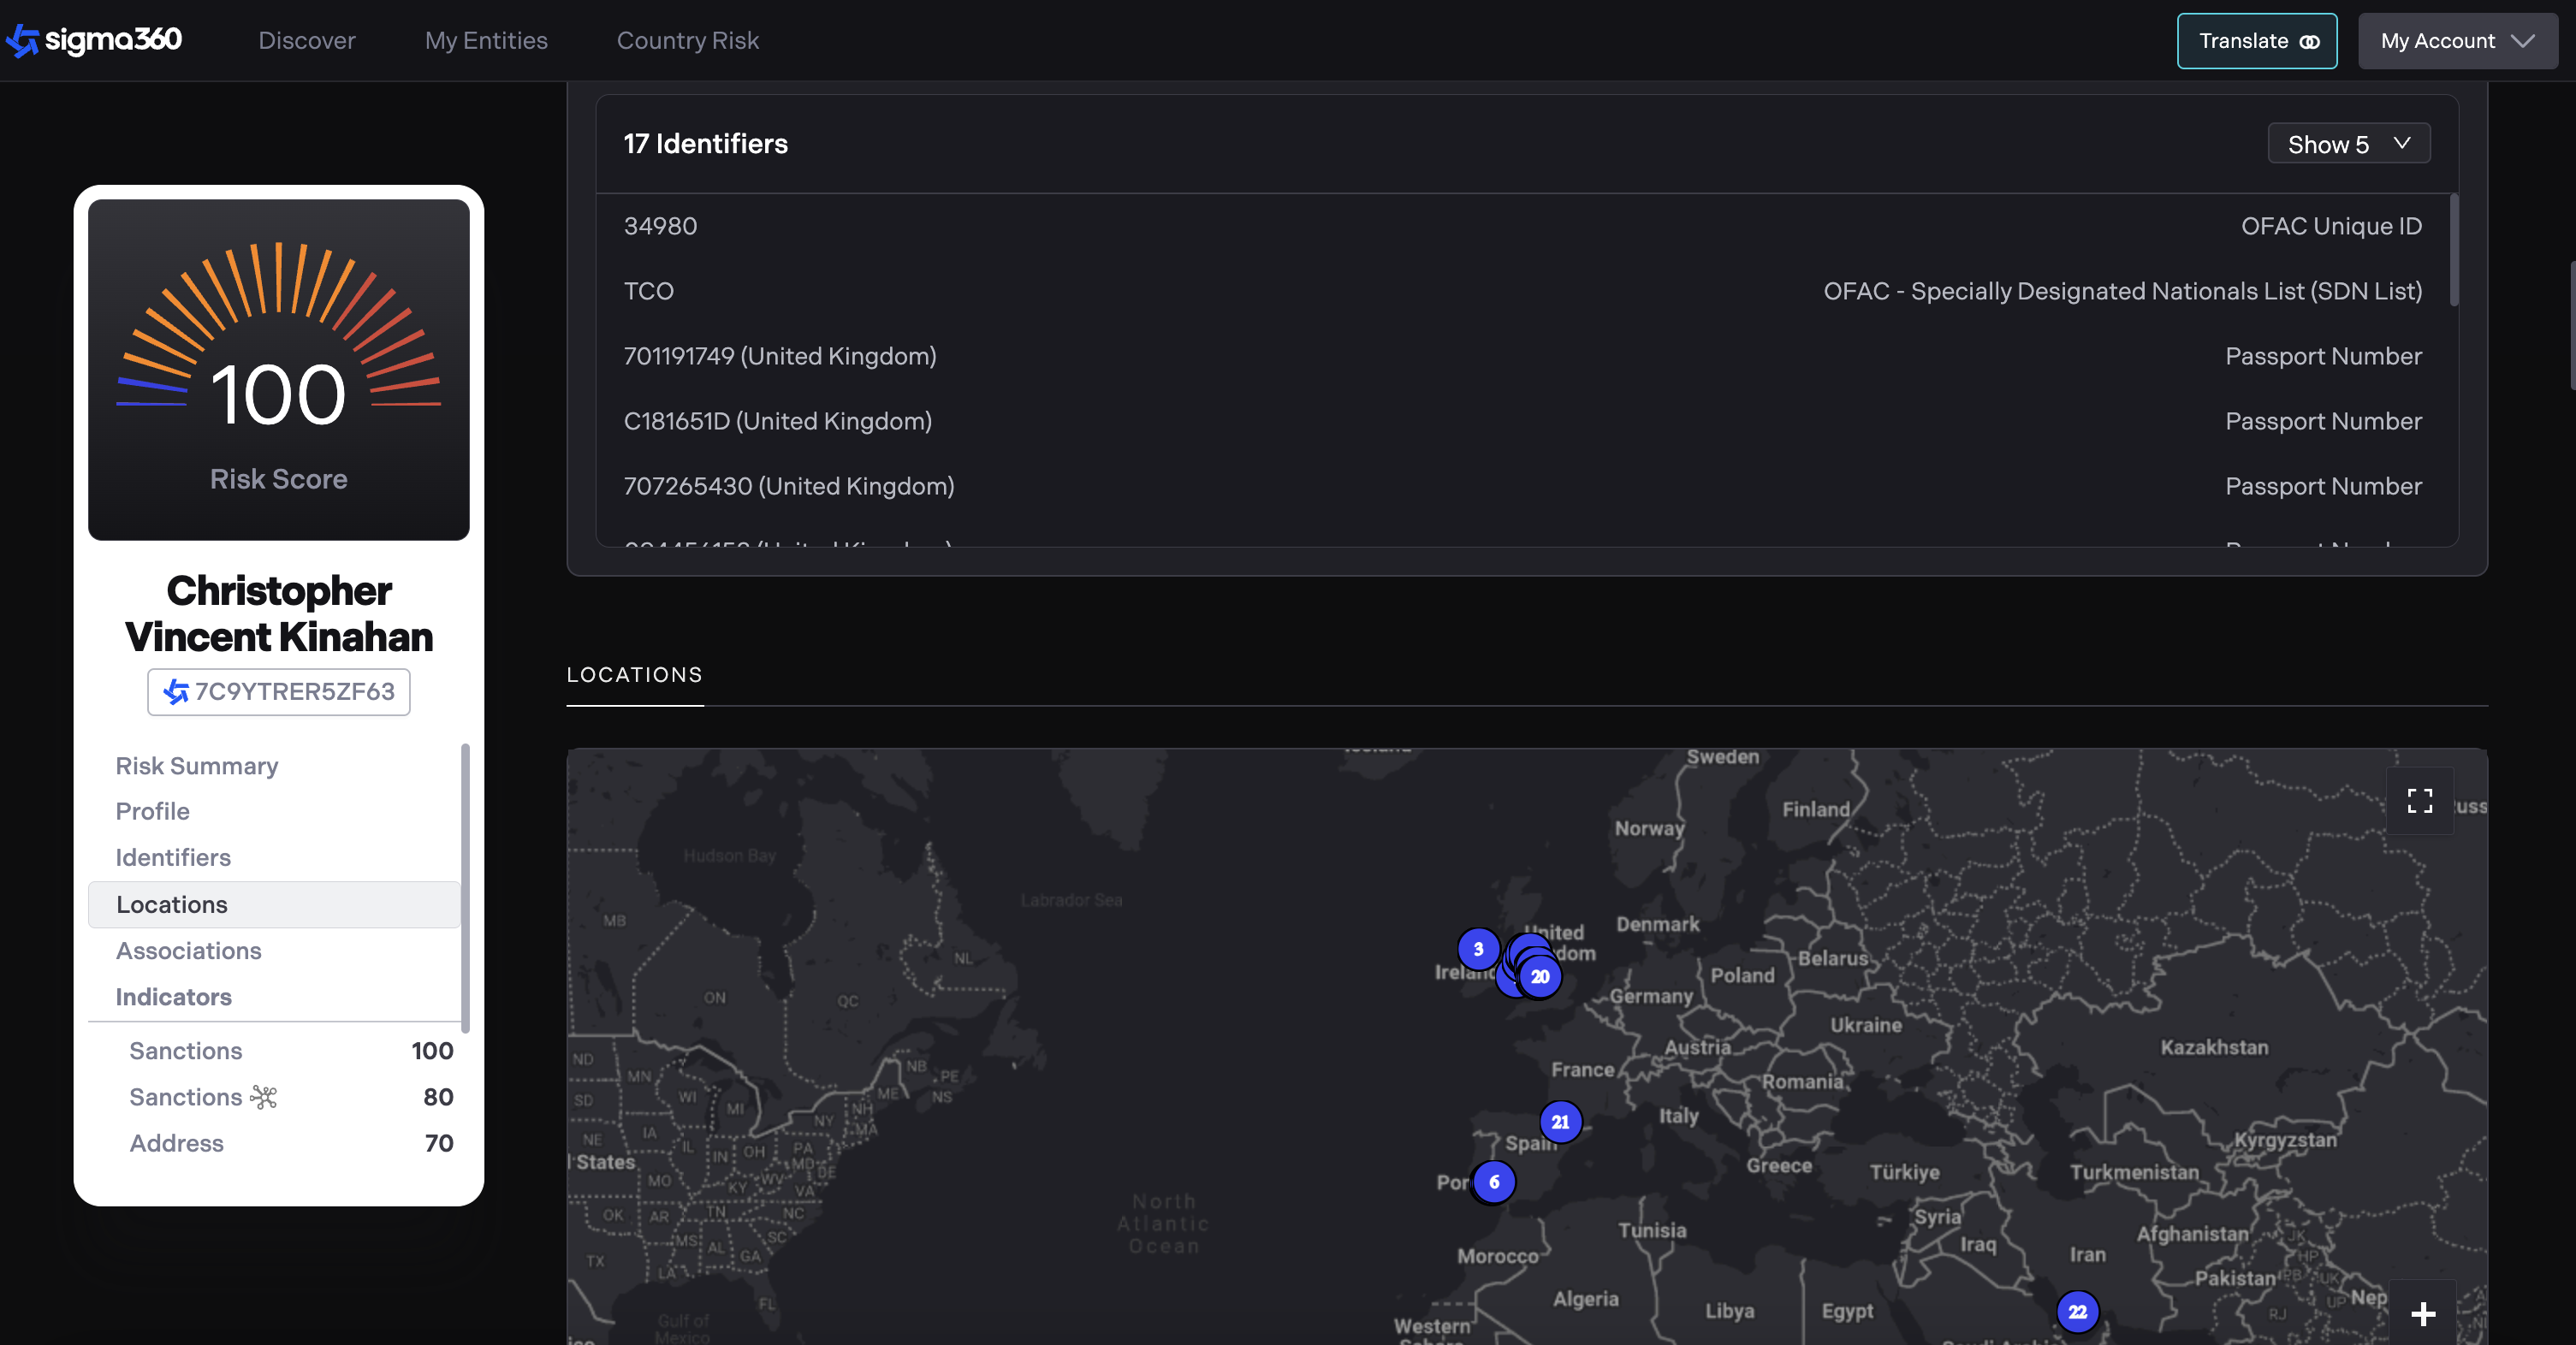Click the 21 cluster marker over Spain
This screenshot has height=1345, width=2576.
(1560, 1122)
